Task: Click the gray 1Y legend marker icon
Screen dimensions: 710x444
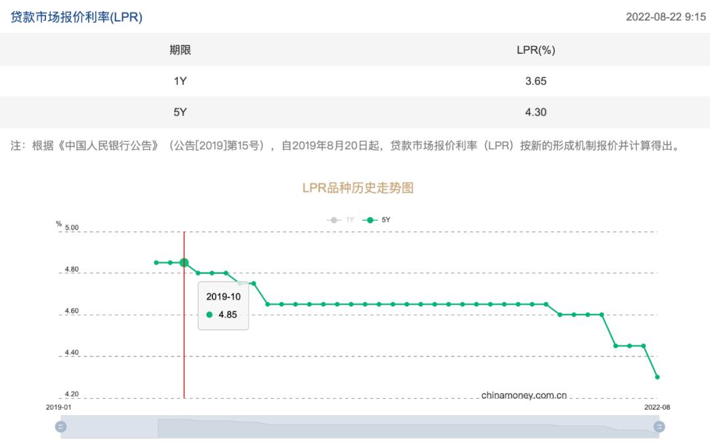Action: click(332, 221)
